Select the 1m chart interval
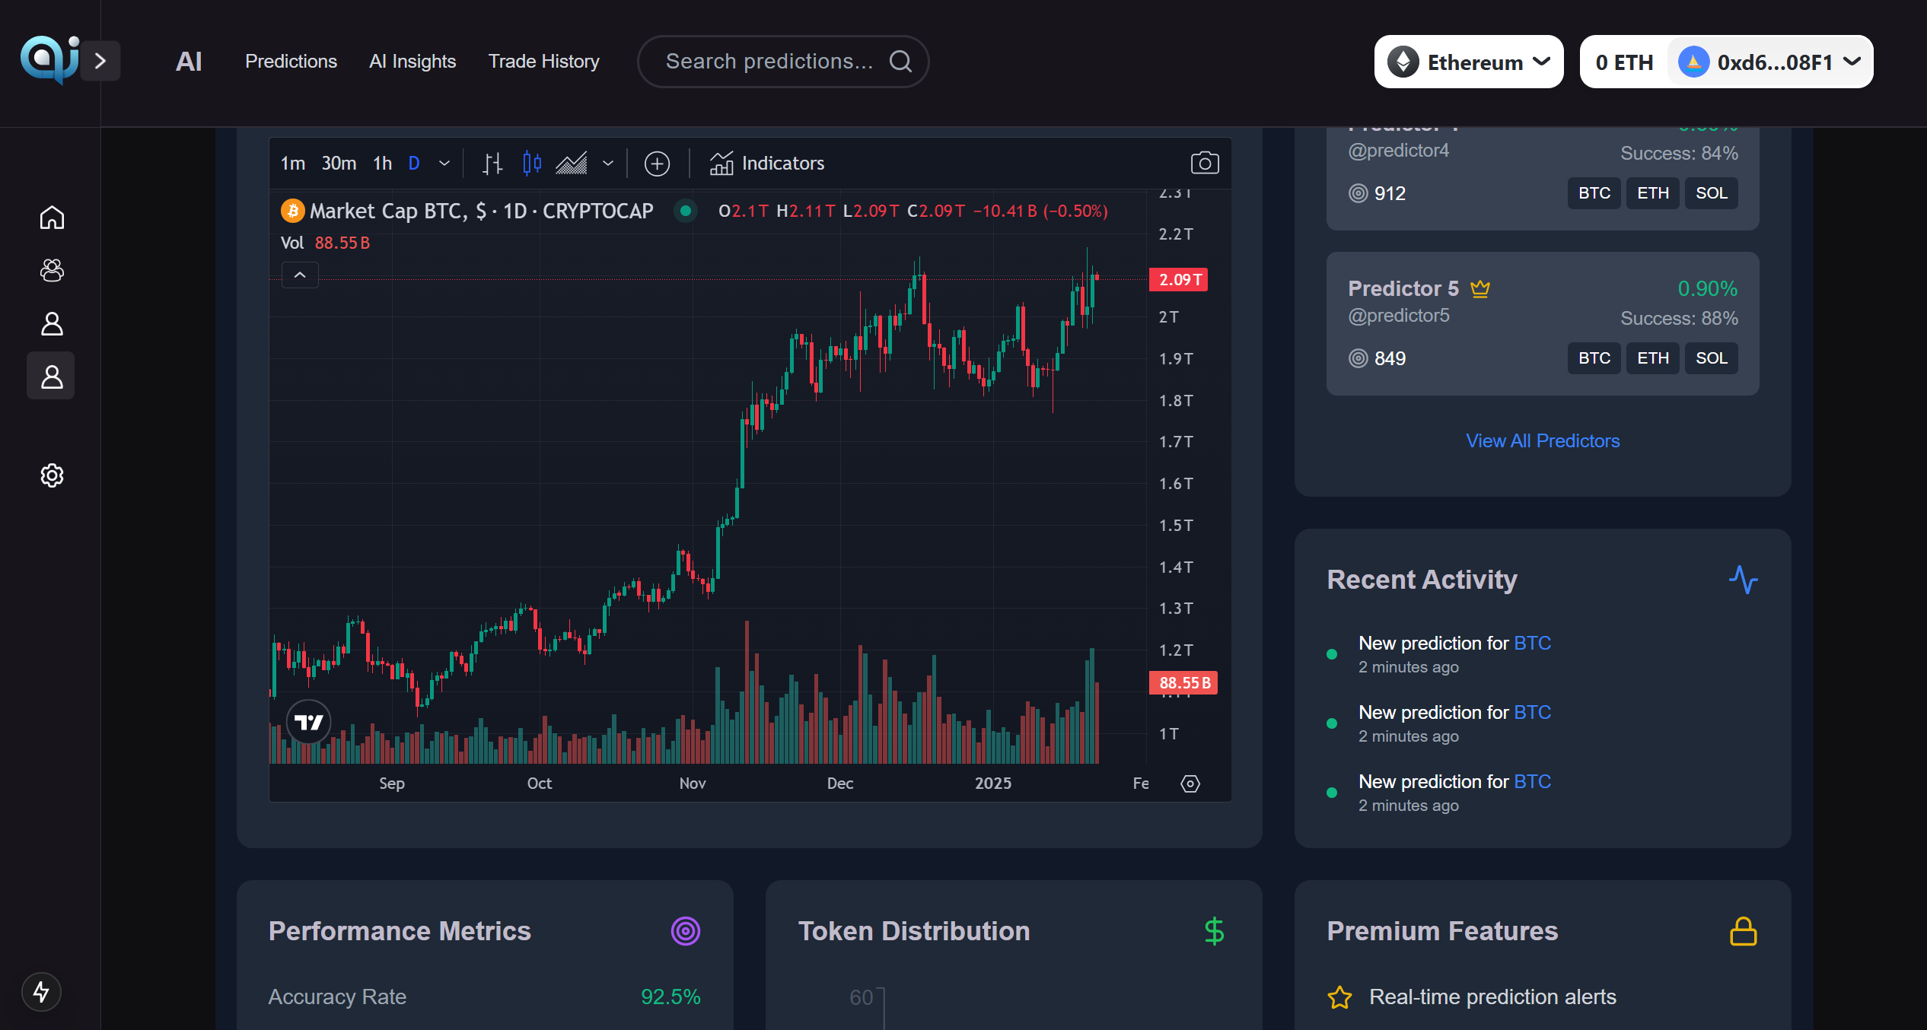 [x=293, y=164]
